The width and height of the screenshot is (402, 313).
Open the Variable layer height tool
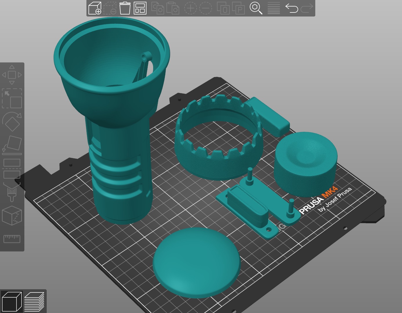point(274,8)
